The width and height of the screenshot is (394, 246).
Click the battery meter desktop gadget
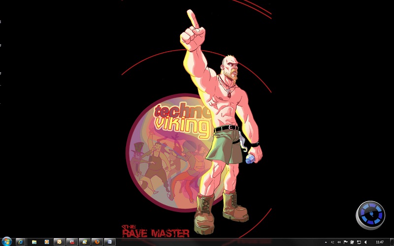370,215
